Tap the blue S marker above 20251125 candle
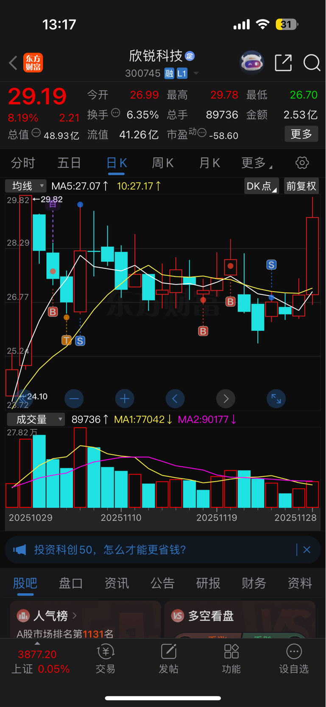 [x=271, y=265]
